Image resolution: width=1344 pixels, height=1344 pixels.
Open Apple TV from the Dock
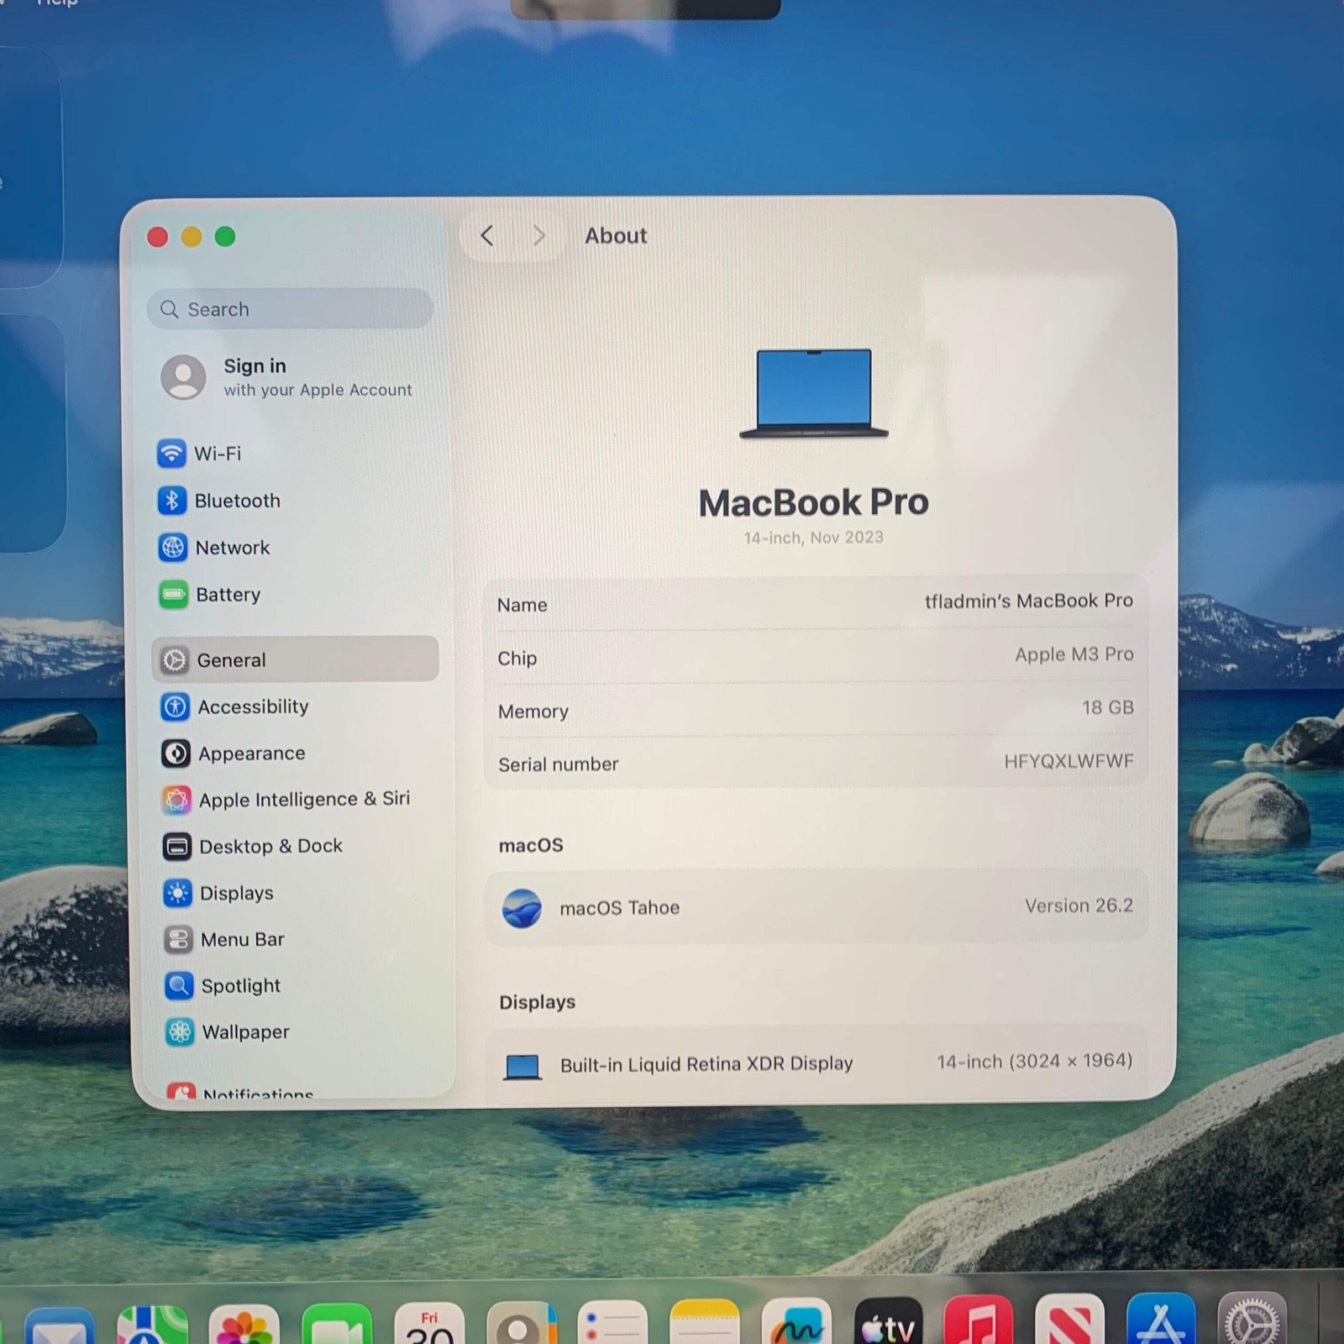888,1320
